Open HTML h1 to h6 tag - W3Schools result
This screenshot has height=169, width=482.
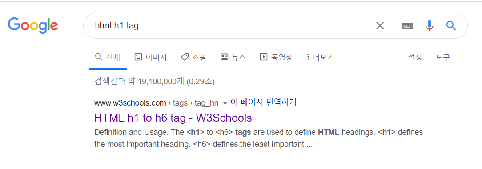coord(173,118)
